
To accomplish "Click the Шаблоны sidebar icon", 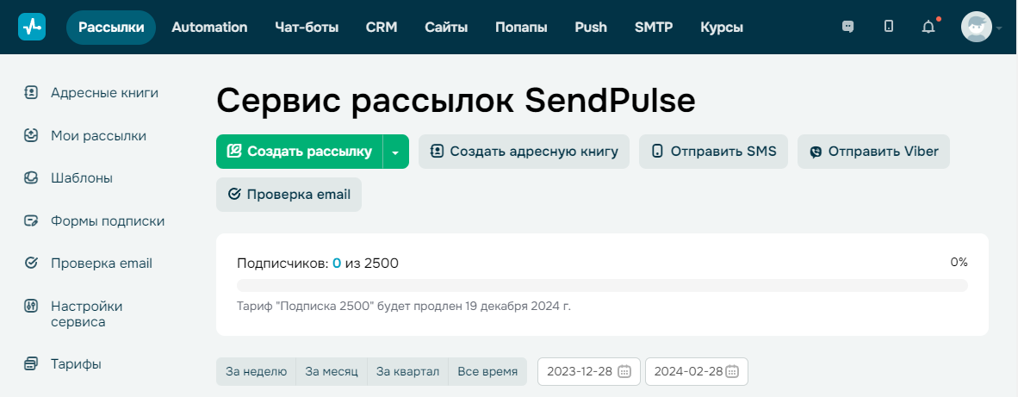I will 31,177.
